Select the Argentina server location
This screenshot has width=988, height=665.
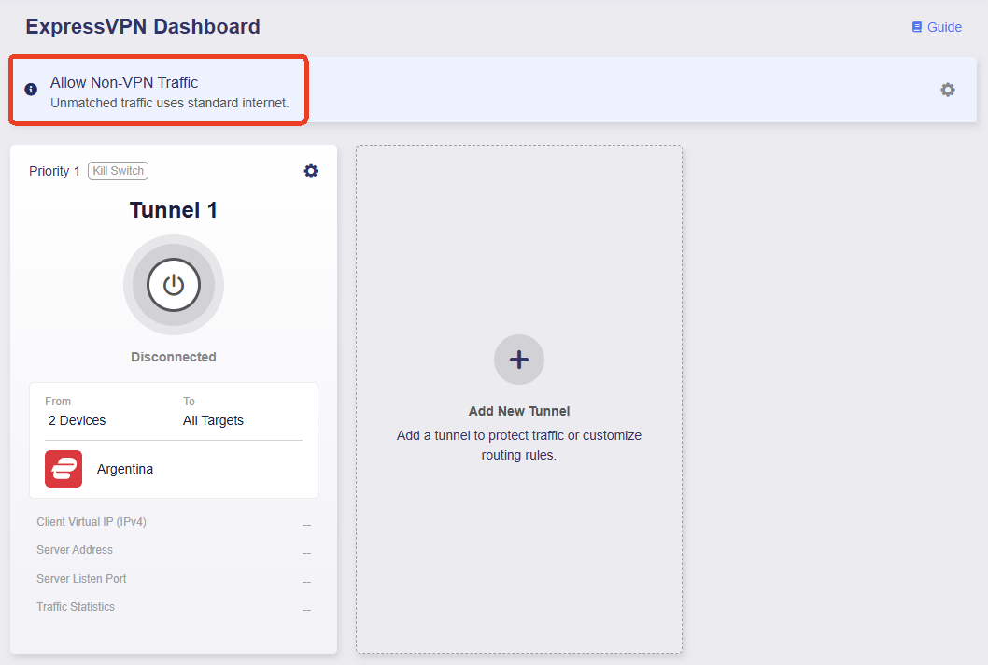[125, 469]
